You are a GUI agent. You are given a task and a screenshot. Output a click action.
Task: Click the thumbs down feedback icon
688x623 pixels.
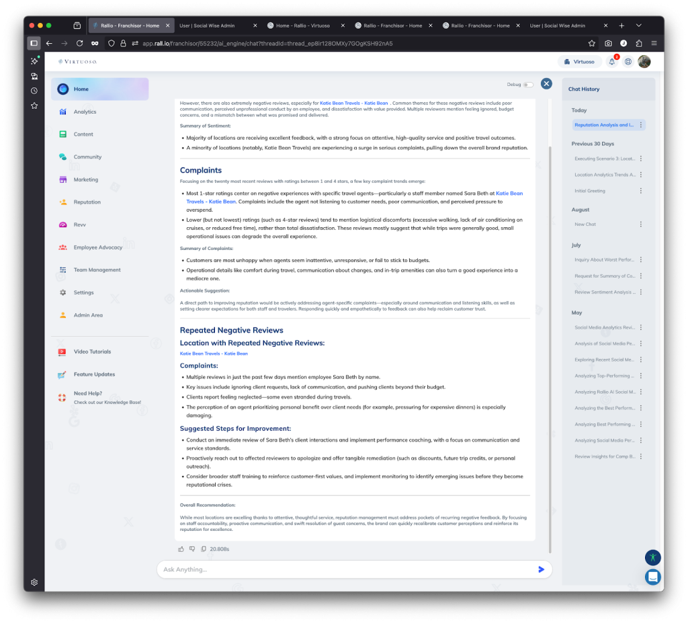point(192,549)
